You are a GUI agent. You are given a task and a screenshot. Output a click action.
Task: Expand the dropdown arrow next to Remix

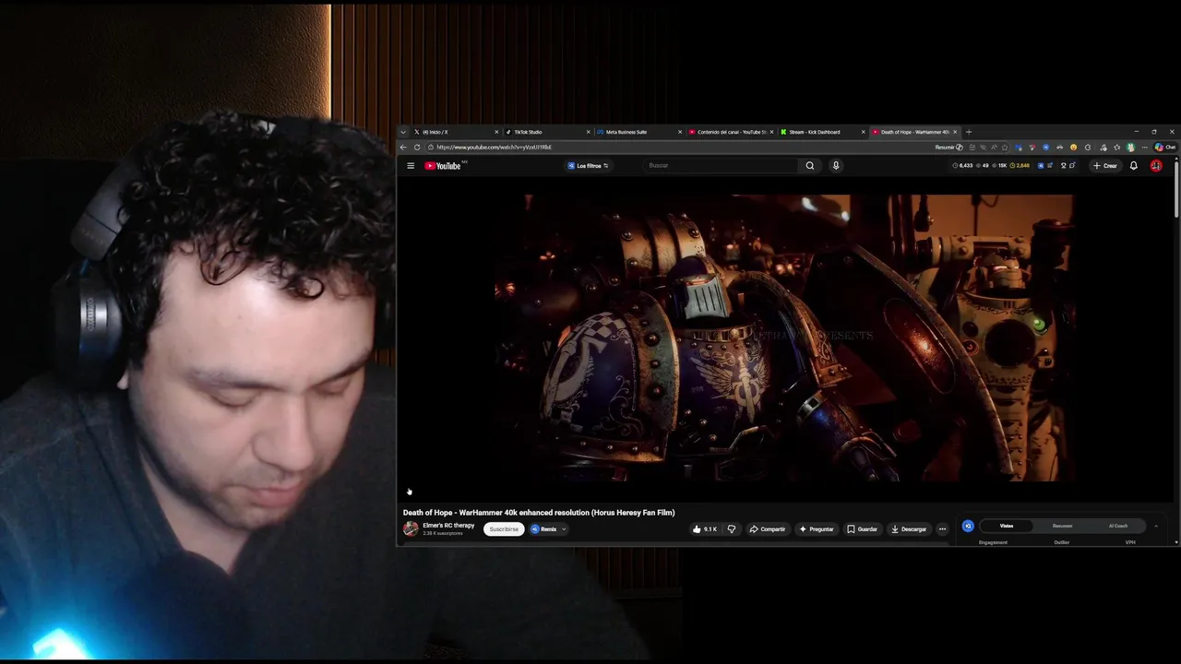tap(564, 529)
